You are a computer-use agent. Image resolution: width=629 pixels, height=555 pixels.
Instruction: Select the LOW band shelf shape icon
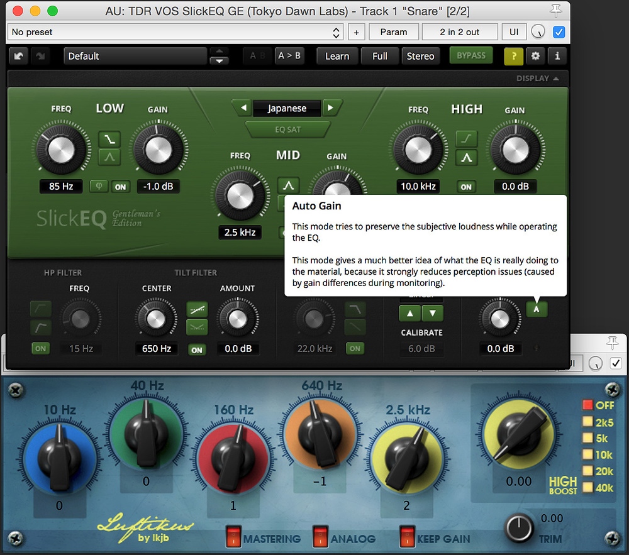[x=109, y=139]
